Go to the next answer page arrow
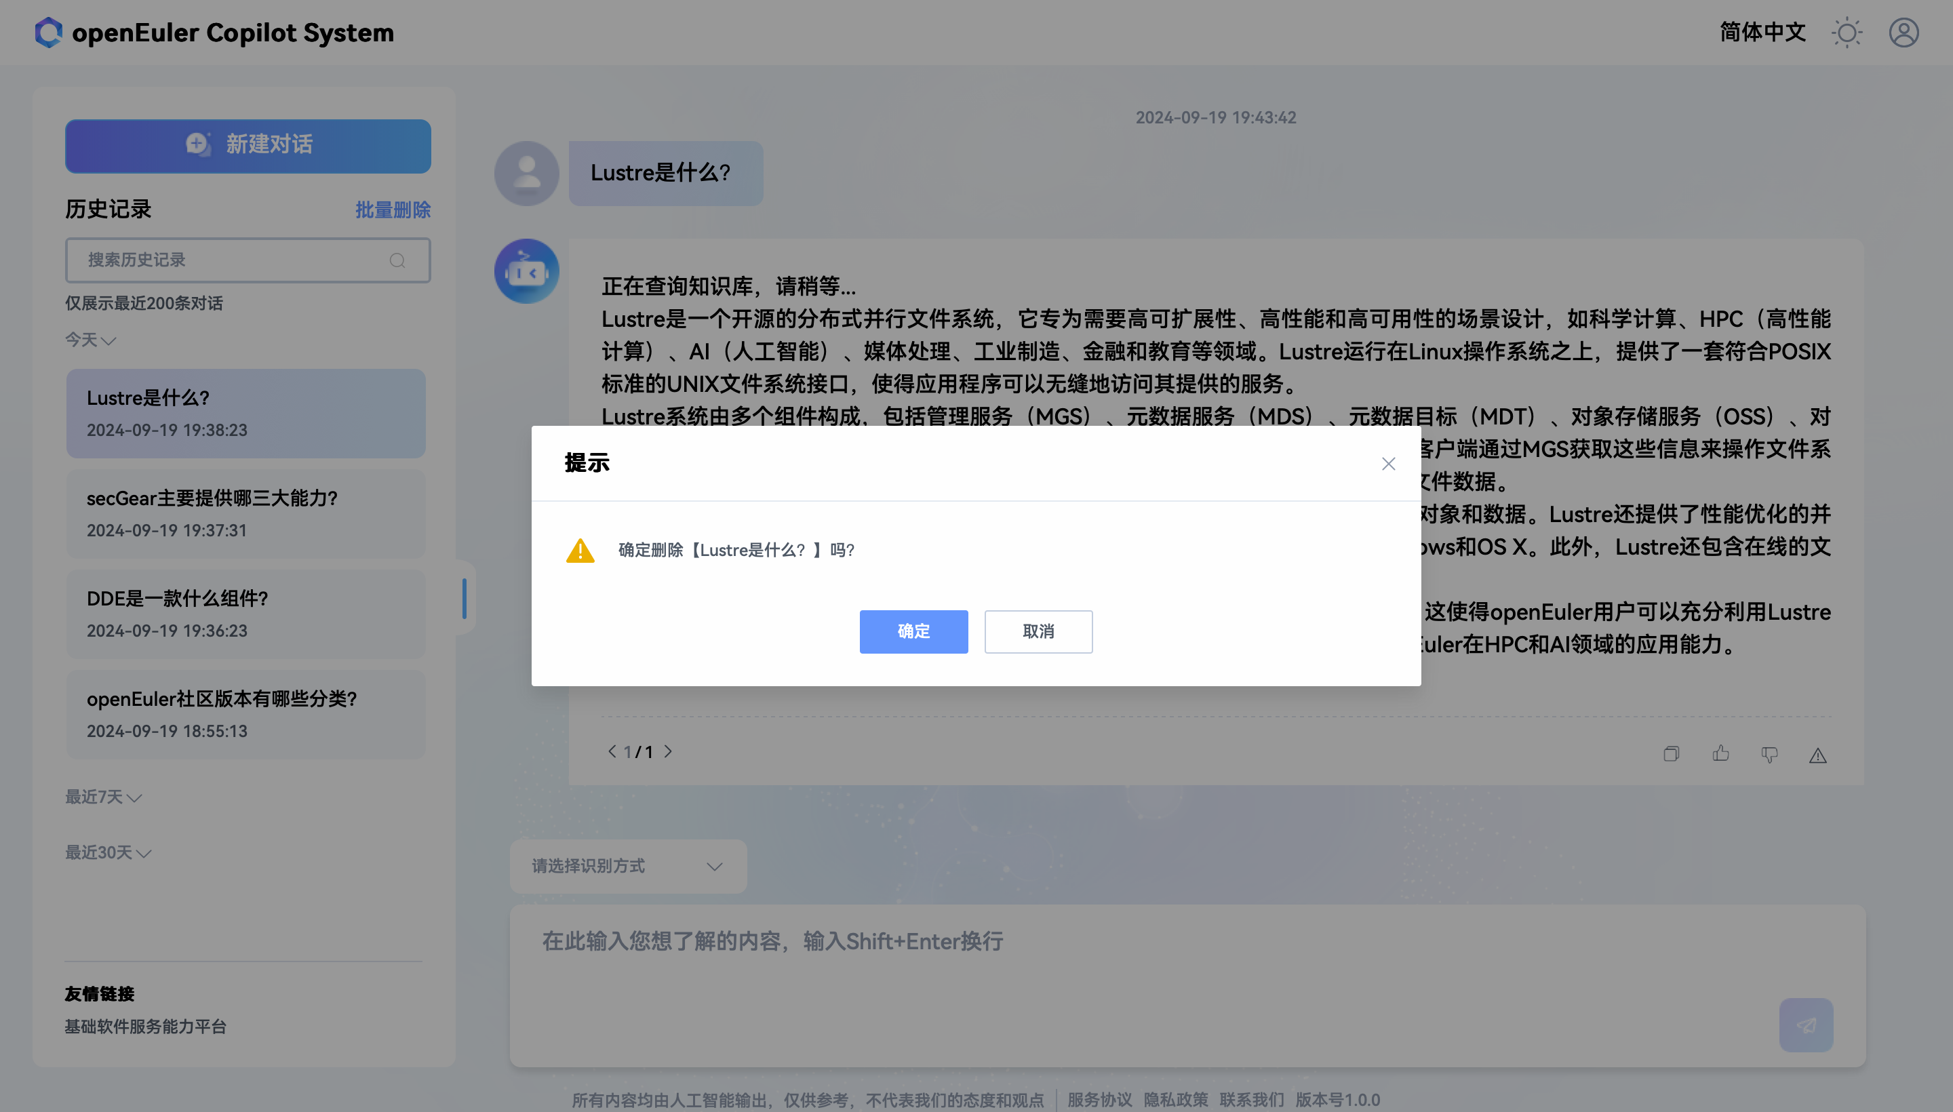The height and width of the screenshot is (1112, 1953). click(667, 751)
